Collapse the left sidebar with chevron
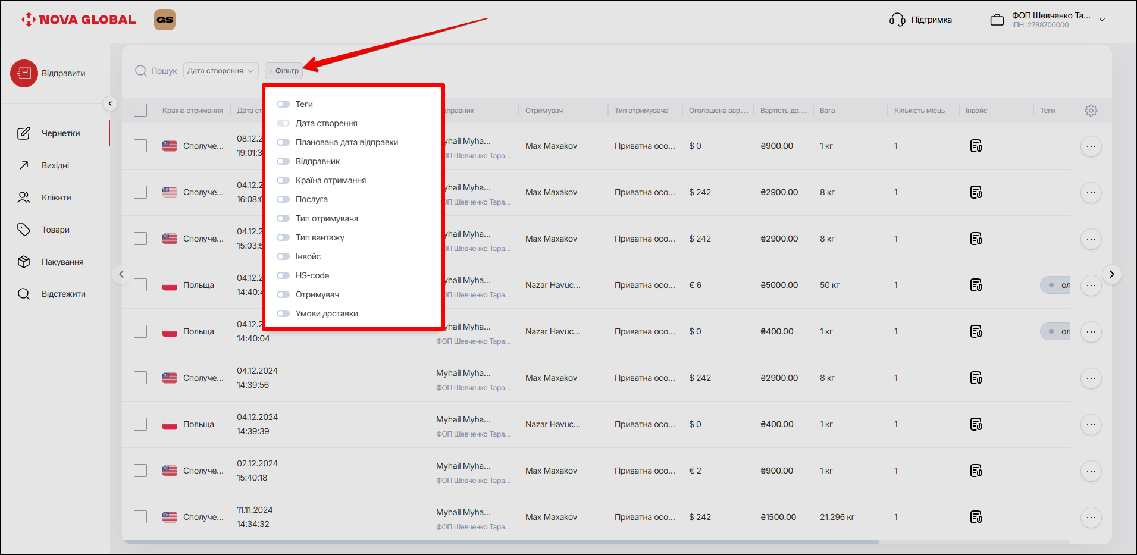Image resolution: width=1137 pixels, height=555 pixels. pos(110,104)
